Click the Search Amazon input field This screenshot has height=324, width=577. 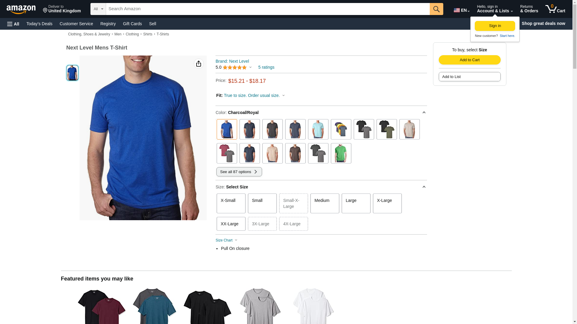(268, 9)
